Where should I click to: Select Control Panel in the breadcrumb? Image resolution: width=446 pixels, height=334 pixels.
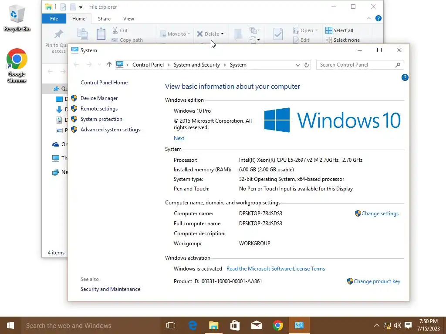(148, 65)
